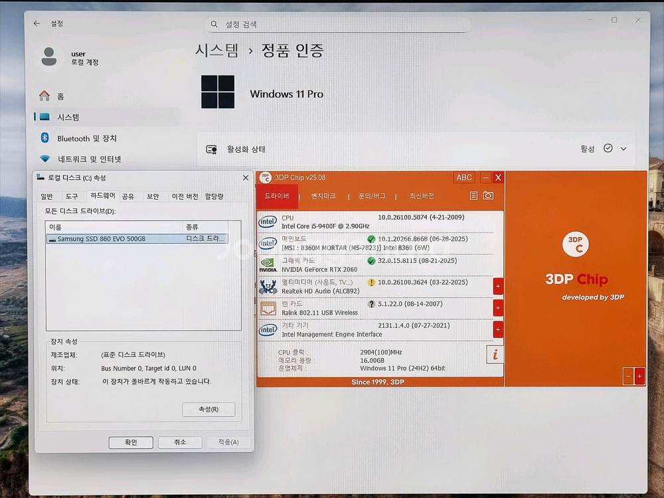This screenshot has width=664, height=498.
Task: Open the 문의/버그 tab
Action: point(372,196)
